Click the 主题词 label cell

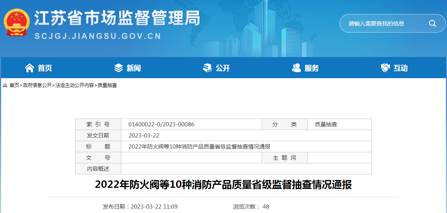[x=285, y=158]
